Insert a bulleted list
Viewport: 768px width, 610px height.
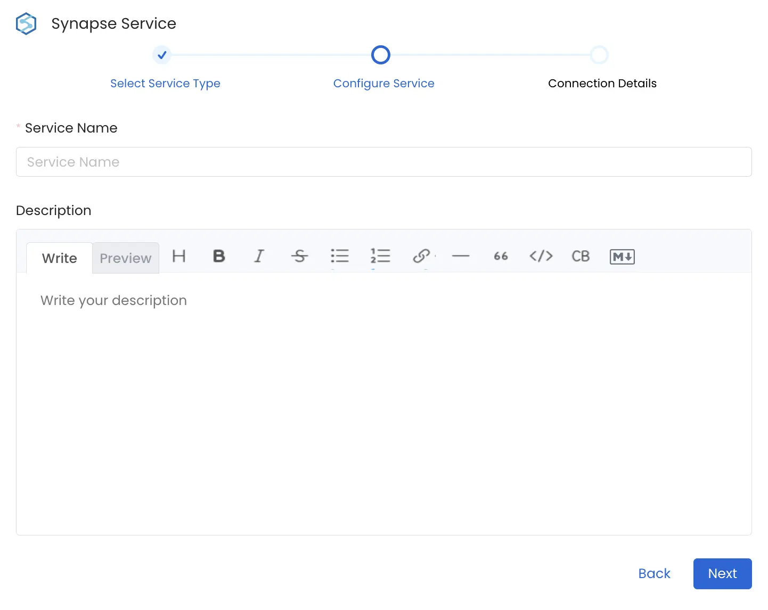pyautogui.click(x=340, y=257)
